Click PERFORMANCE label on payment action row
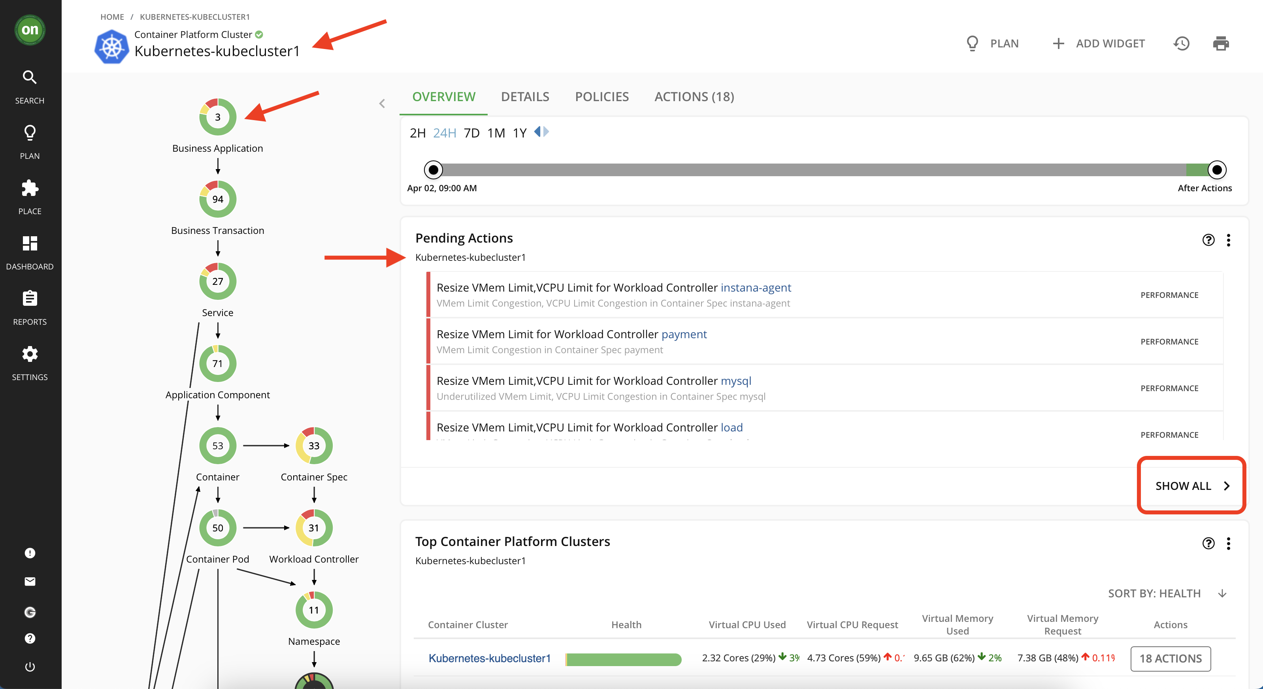The height and width of the screenshot is (689, 1263). pyautogui.click(x=1169, y=342)
